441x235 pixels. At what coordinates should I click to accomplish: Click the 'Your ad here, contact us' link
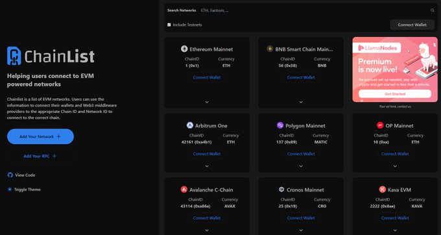tap(395, 106)
